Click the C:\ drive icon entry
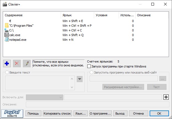172x119 pixels. (x=7, y=30)
